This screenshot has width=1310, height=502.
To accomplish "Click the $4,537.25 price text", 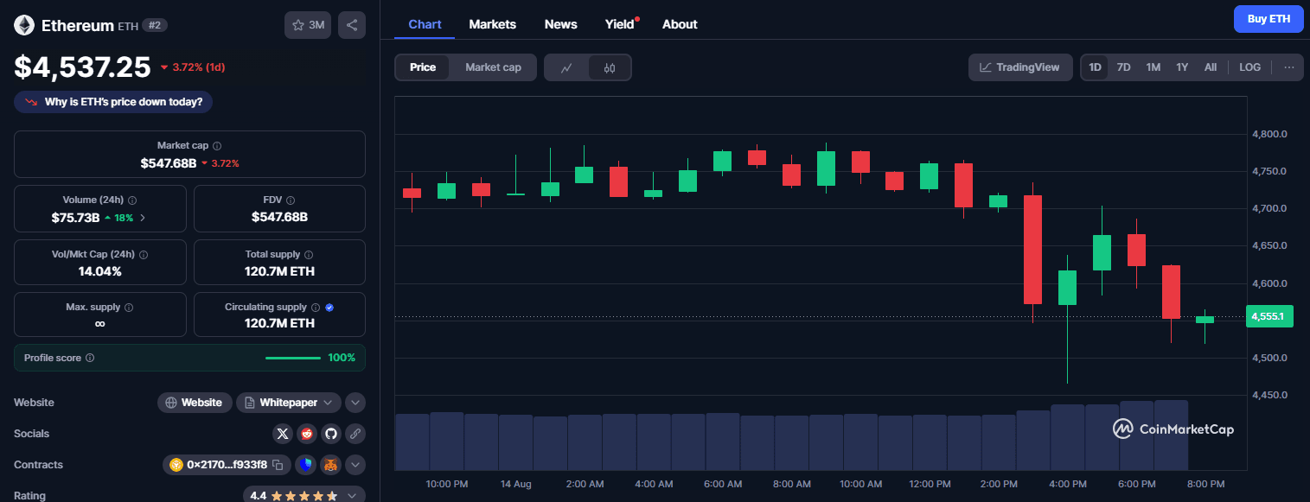I will click(x=82, y=67).
